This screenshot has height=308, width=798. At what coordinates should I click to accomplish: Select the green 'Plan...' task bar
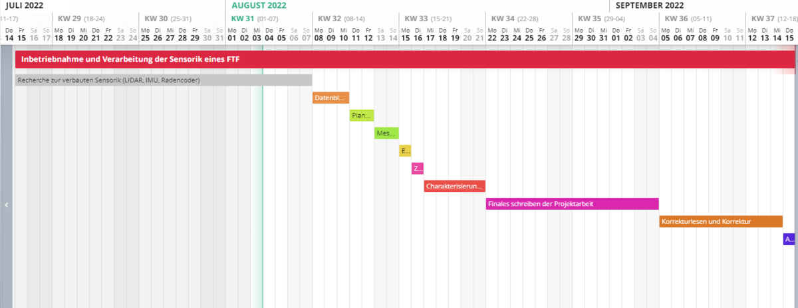point(362,116)
